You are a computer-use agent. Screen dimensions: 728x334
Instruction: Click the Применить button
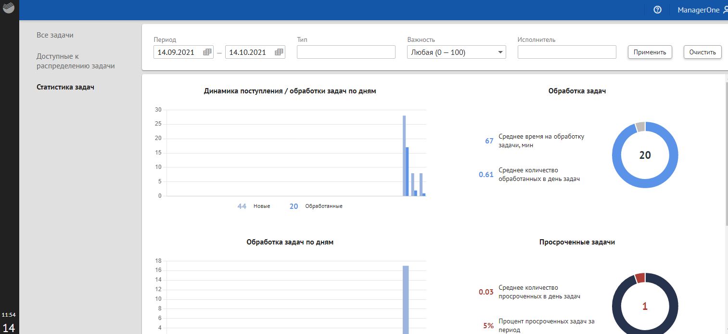click(x=650, y=52)
